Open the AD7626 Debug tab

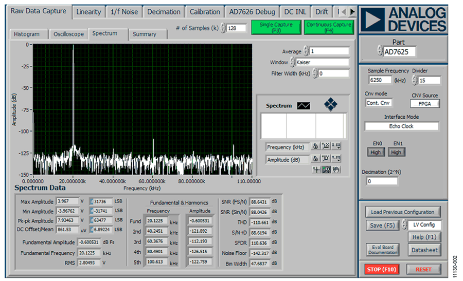point(252,12)
